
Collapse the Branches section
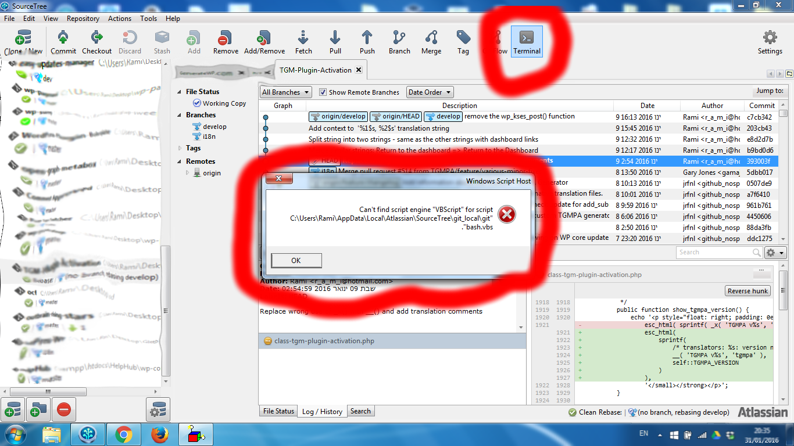click(x=180, y=115)
